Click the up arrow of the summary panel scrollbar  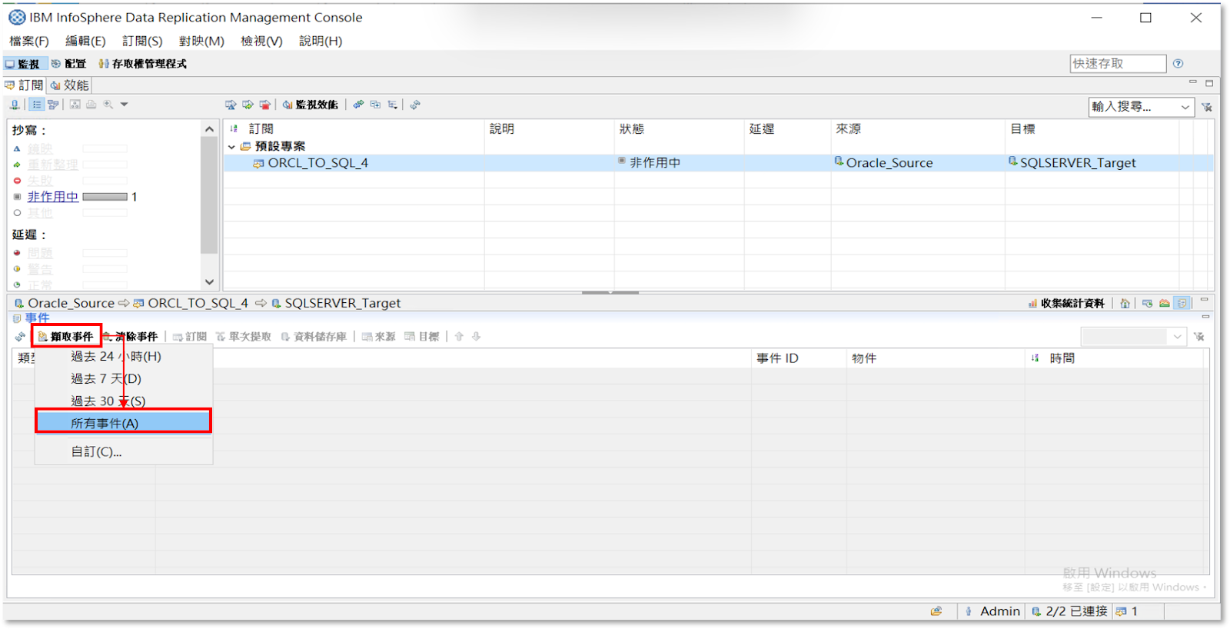[x=209, y=129]
